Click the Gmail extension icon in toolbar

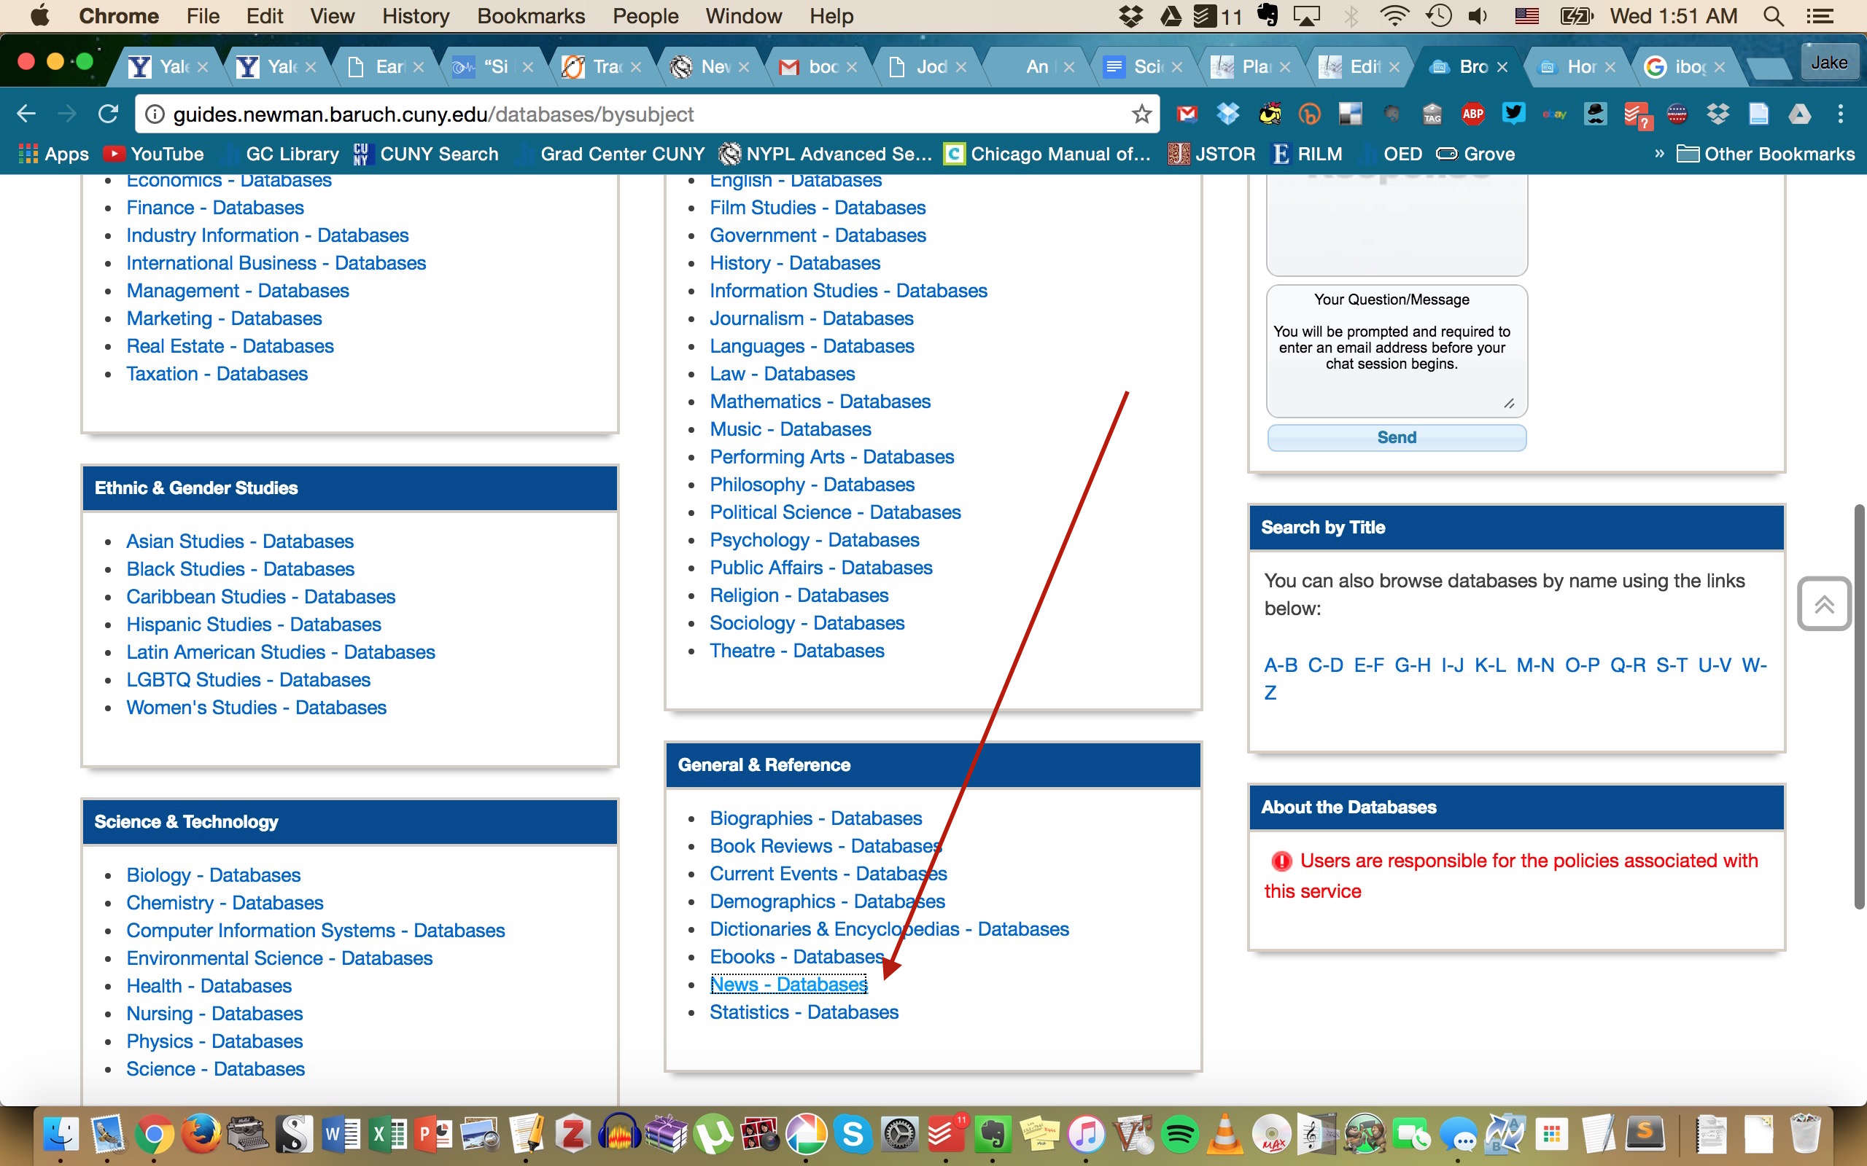click(x=1187, y=114)
